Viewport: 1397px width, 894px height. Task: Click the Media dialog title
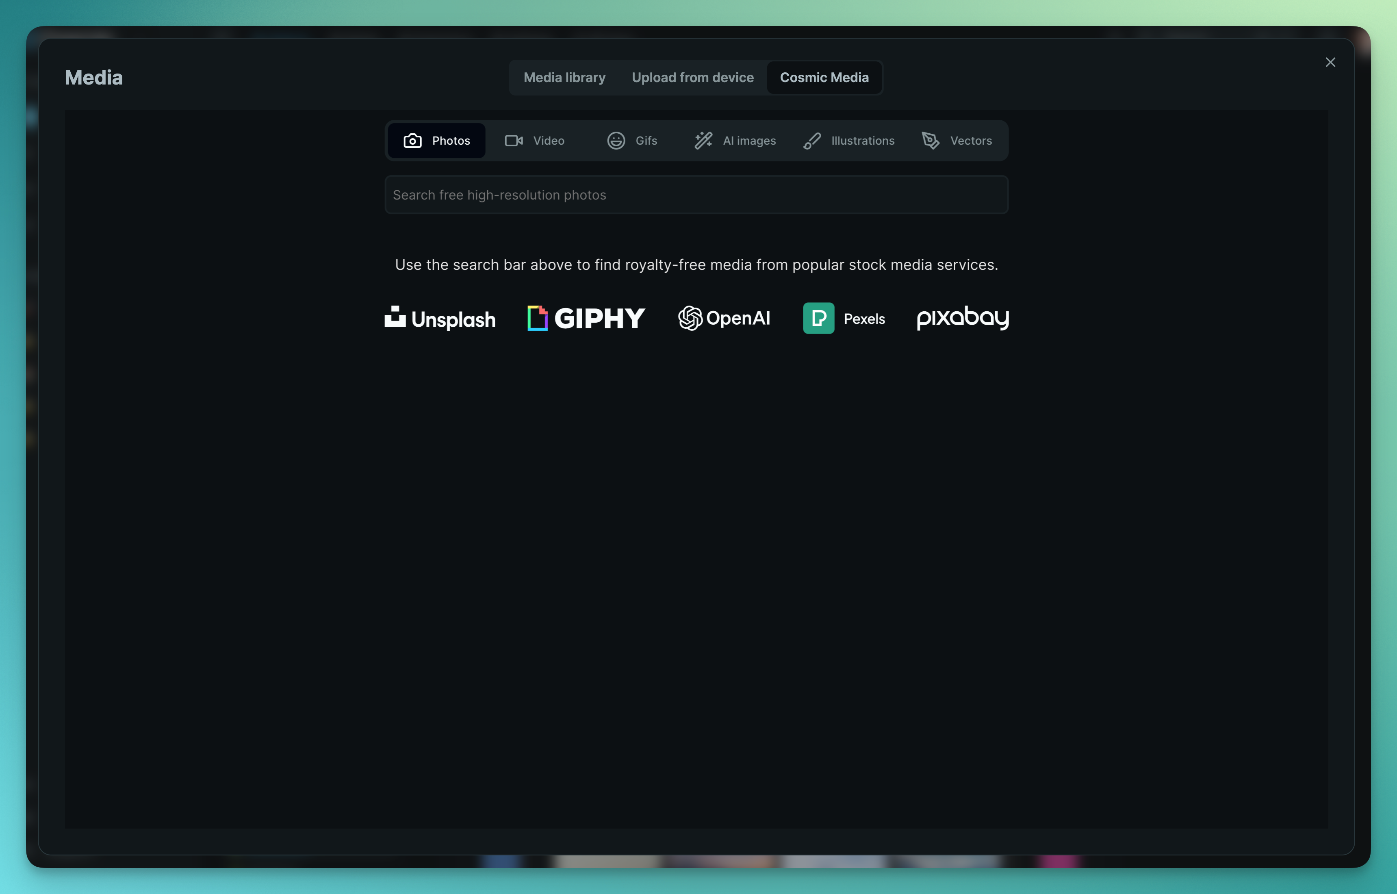[93, 77]
